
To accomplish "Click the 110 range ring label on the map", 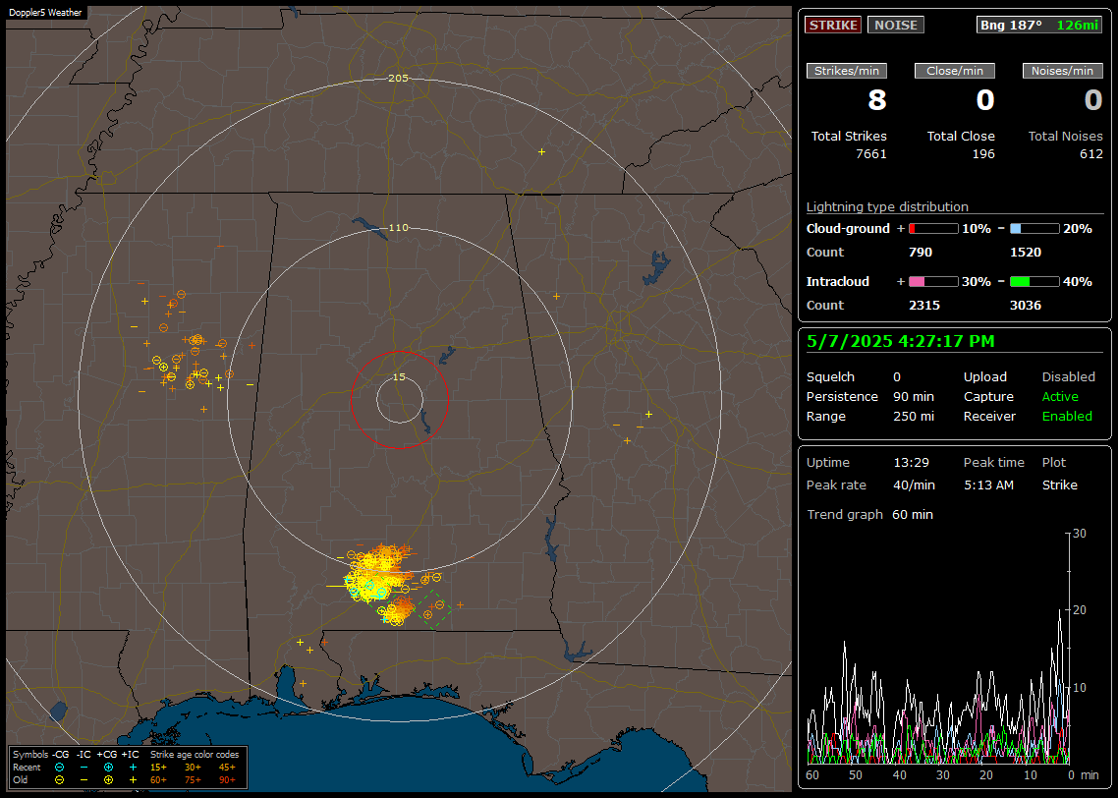I will click(x=398, y=227).
